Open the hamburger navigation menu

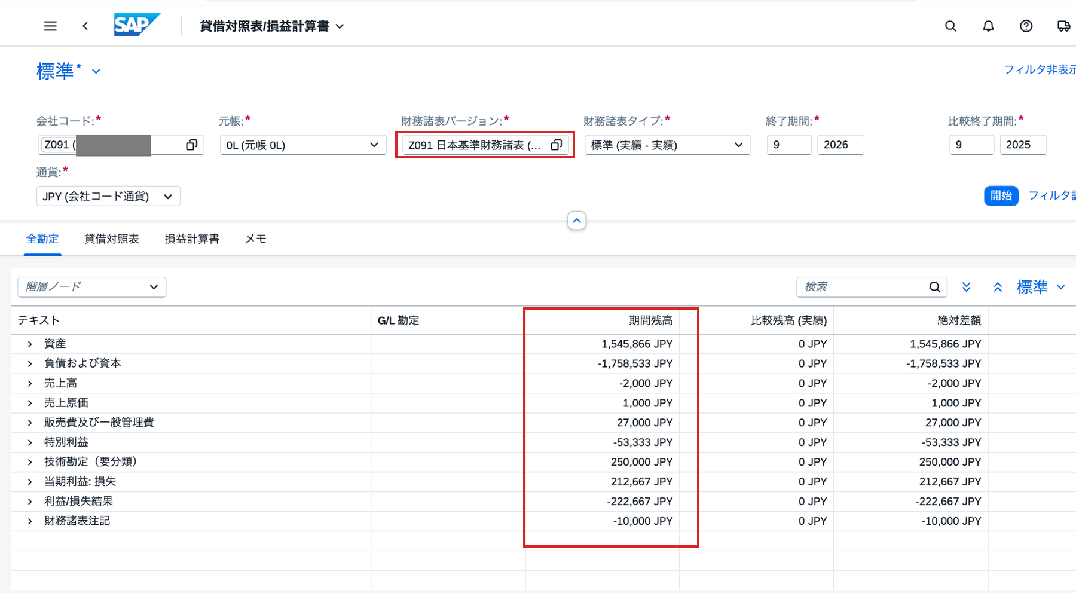click(50, 26)
